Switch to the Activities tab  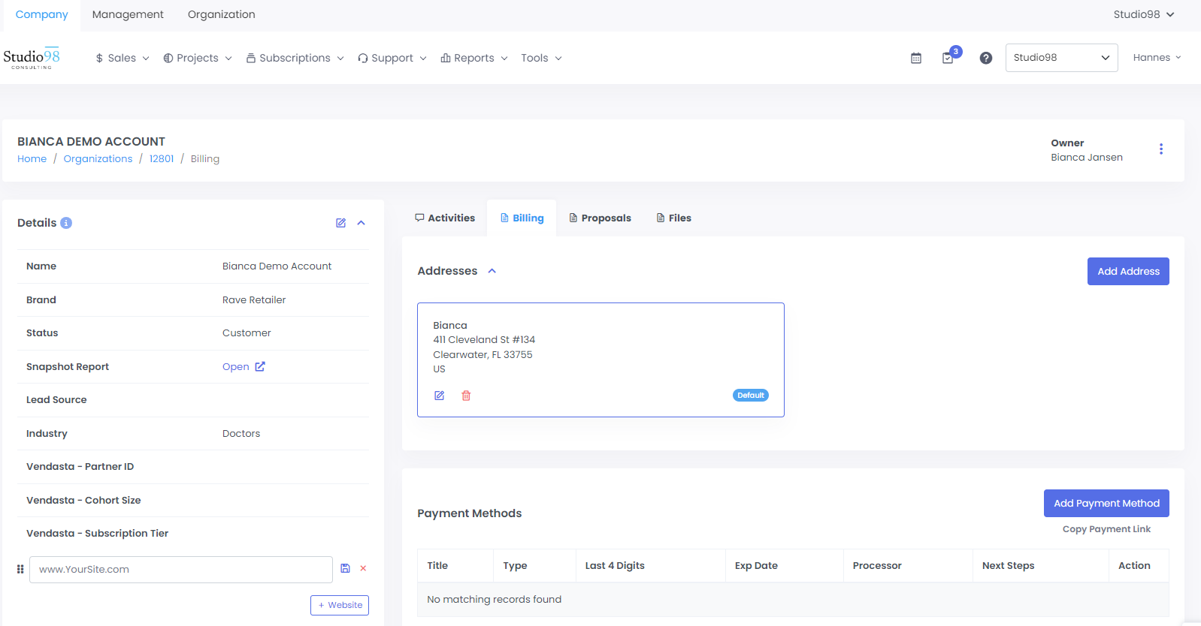pyautogui.click(x=445, y=218)
